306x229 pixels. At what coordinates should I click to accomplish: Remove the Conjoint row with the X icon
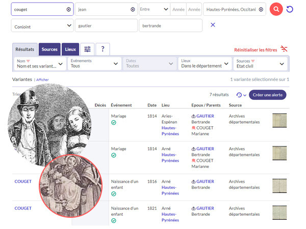[x=213, y=25]
